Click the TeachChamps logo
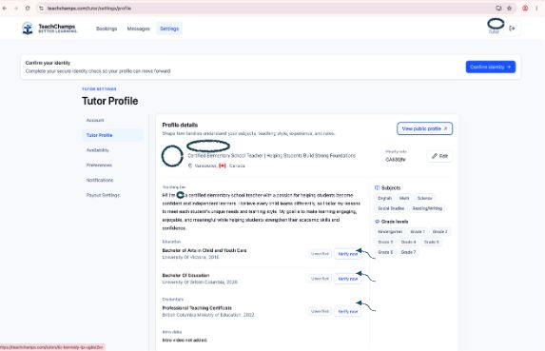545x351 pixels. pyautogui.click(x=49, y=29)
